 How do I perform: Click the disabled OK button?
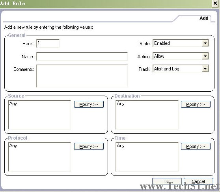167,181
